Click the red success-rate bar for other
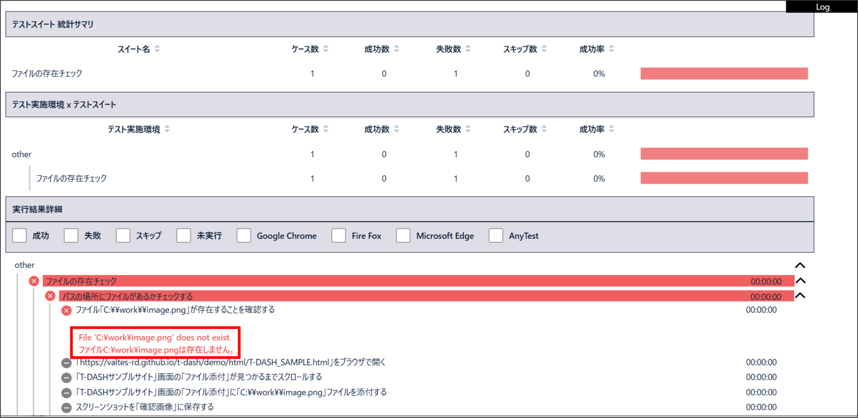Image resolution: width=858 pixels, height=418 pixels. [724, 154]
